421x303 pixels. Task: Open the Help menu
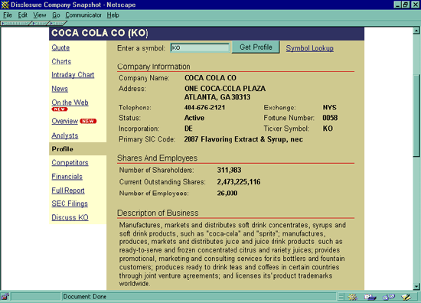pyautogui.click(x=113, y=15)
